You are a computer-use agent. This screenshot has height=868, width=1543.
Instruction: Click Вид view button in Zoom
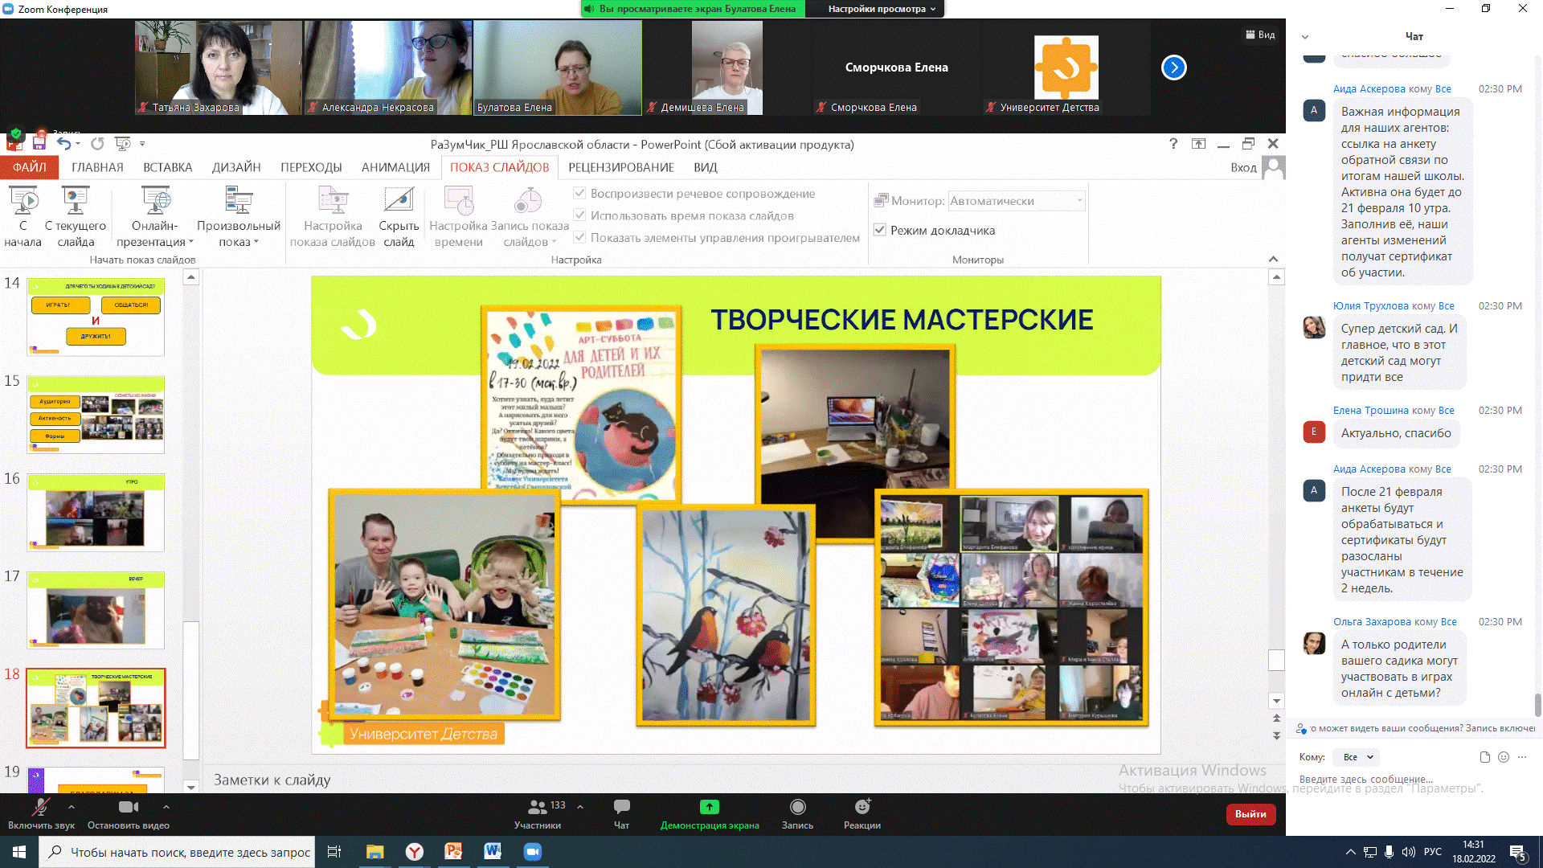click(x=1260, y=35)
